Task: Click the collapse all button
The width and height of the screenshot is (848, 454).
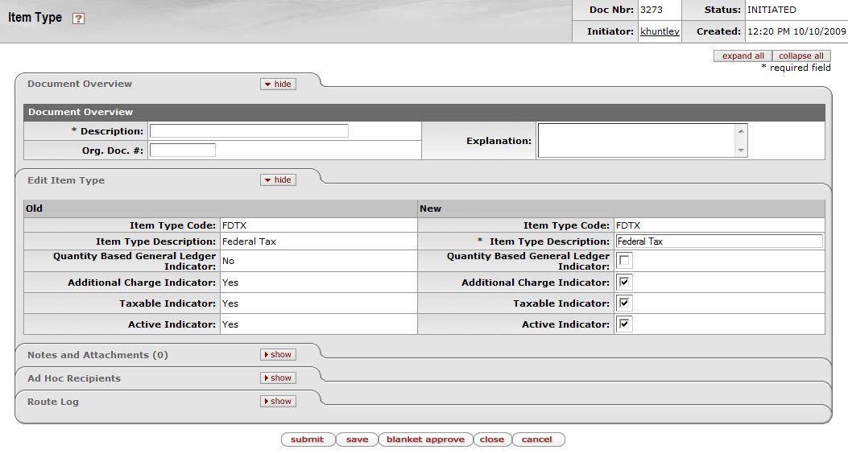Action: (x=800, y=56)
